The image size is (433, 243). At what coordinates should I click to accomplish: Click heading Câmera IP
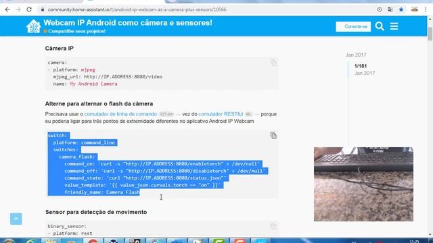[x=60, y=48]
